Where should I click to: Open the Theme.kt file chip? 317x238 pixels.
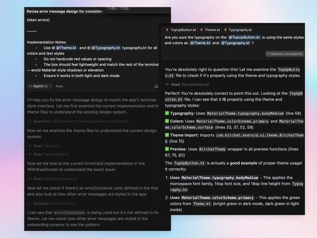click(x=210, y=30)
